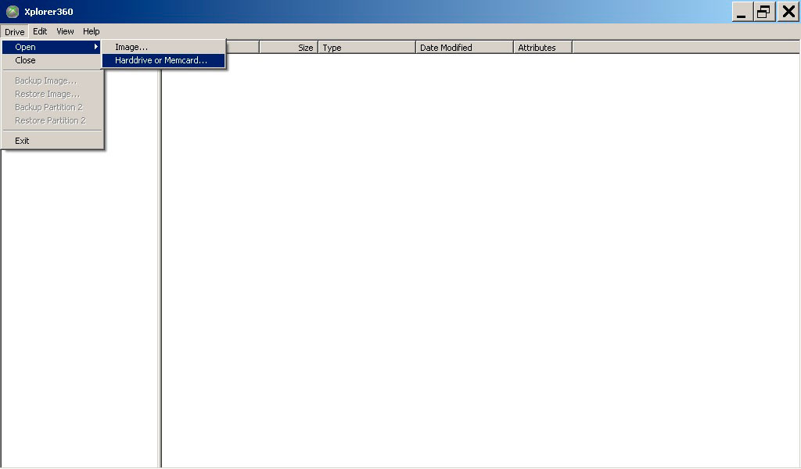801x469 pixels.
Task: Sort by the Attributes column header
Action: point(543,48)
